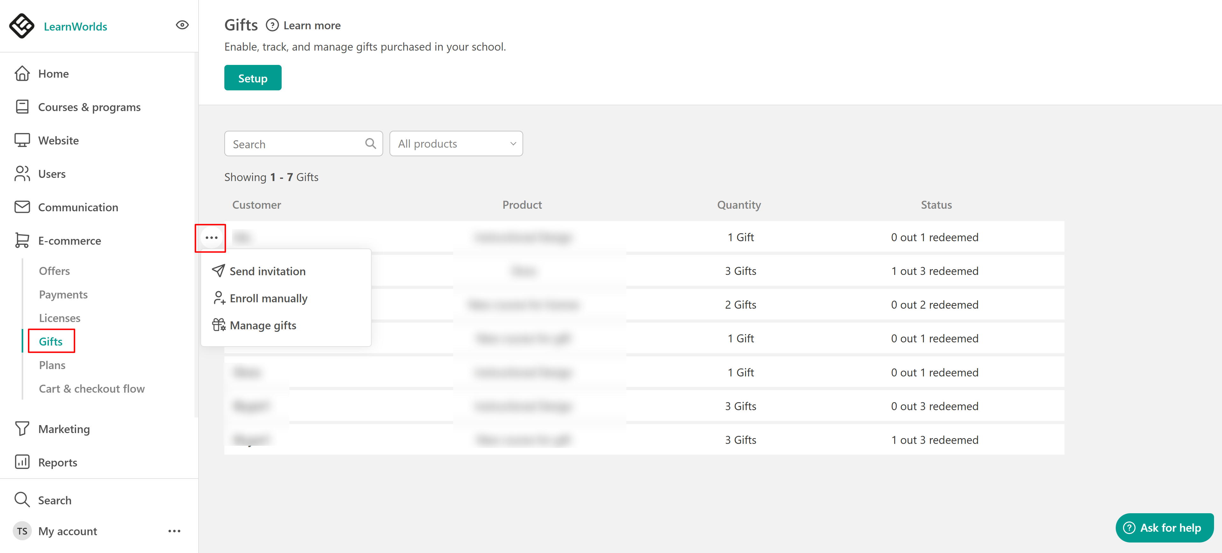Viewport: 1222px width, 553px height.
Task: Open the Marketing section
Action: point(64,429)
